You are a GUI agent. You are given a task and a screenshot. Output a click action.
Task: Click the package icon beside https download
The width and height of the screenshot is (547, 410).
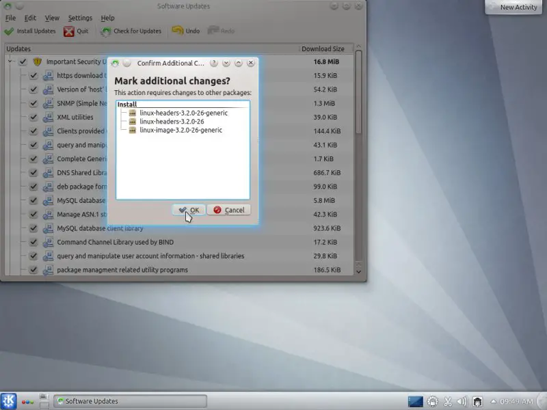click(48, 76)
